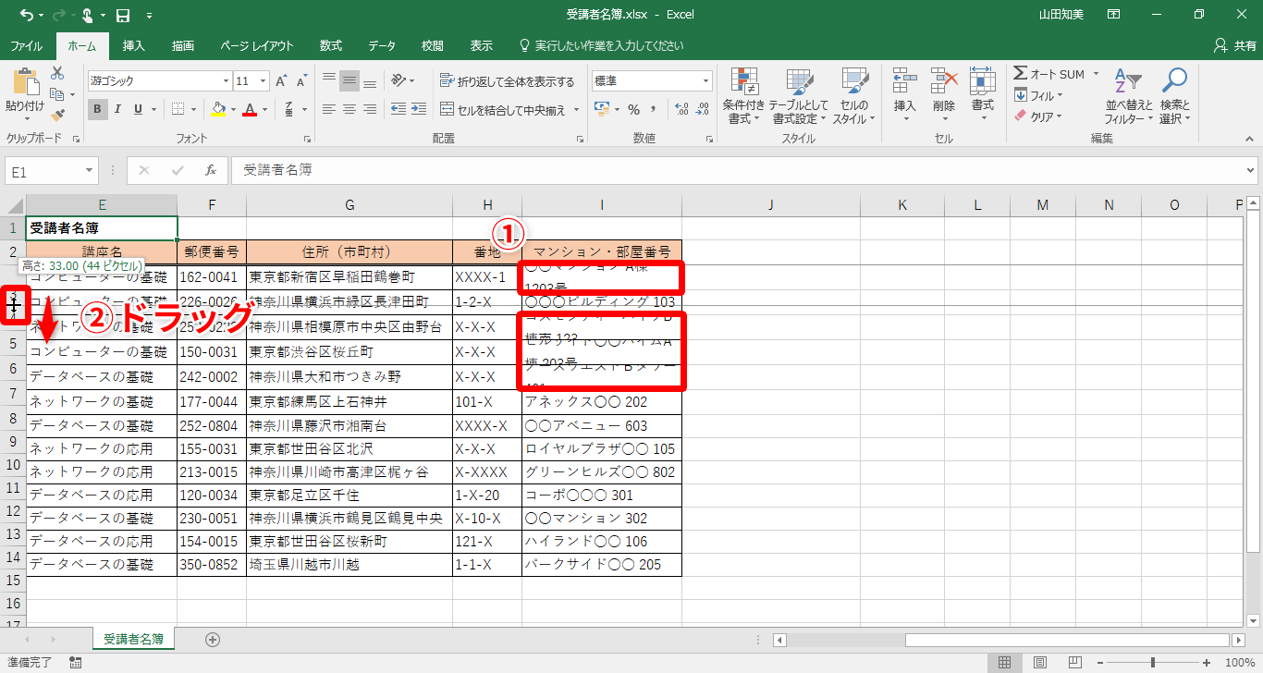Switch to the 表示 ribbon tab
The width and height of the screenshot is (1263, 673).
(x=482, y=45)
